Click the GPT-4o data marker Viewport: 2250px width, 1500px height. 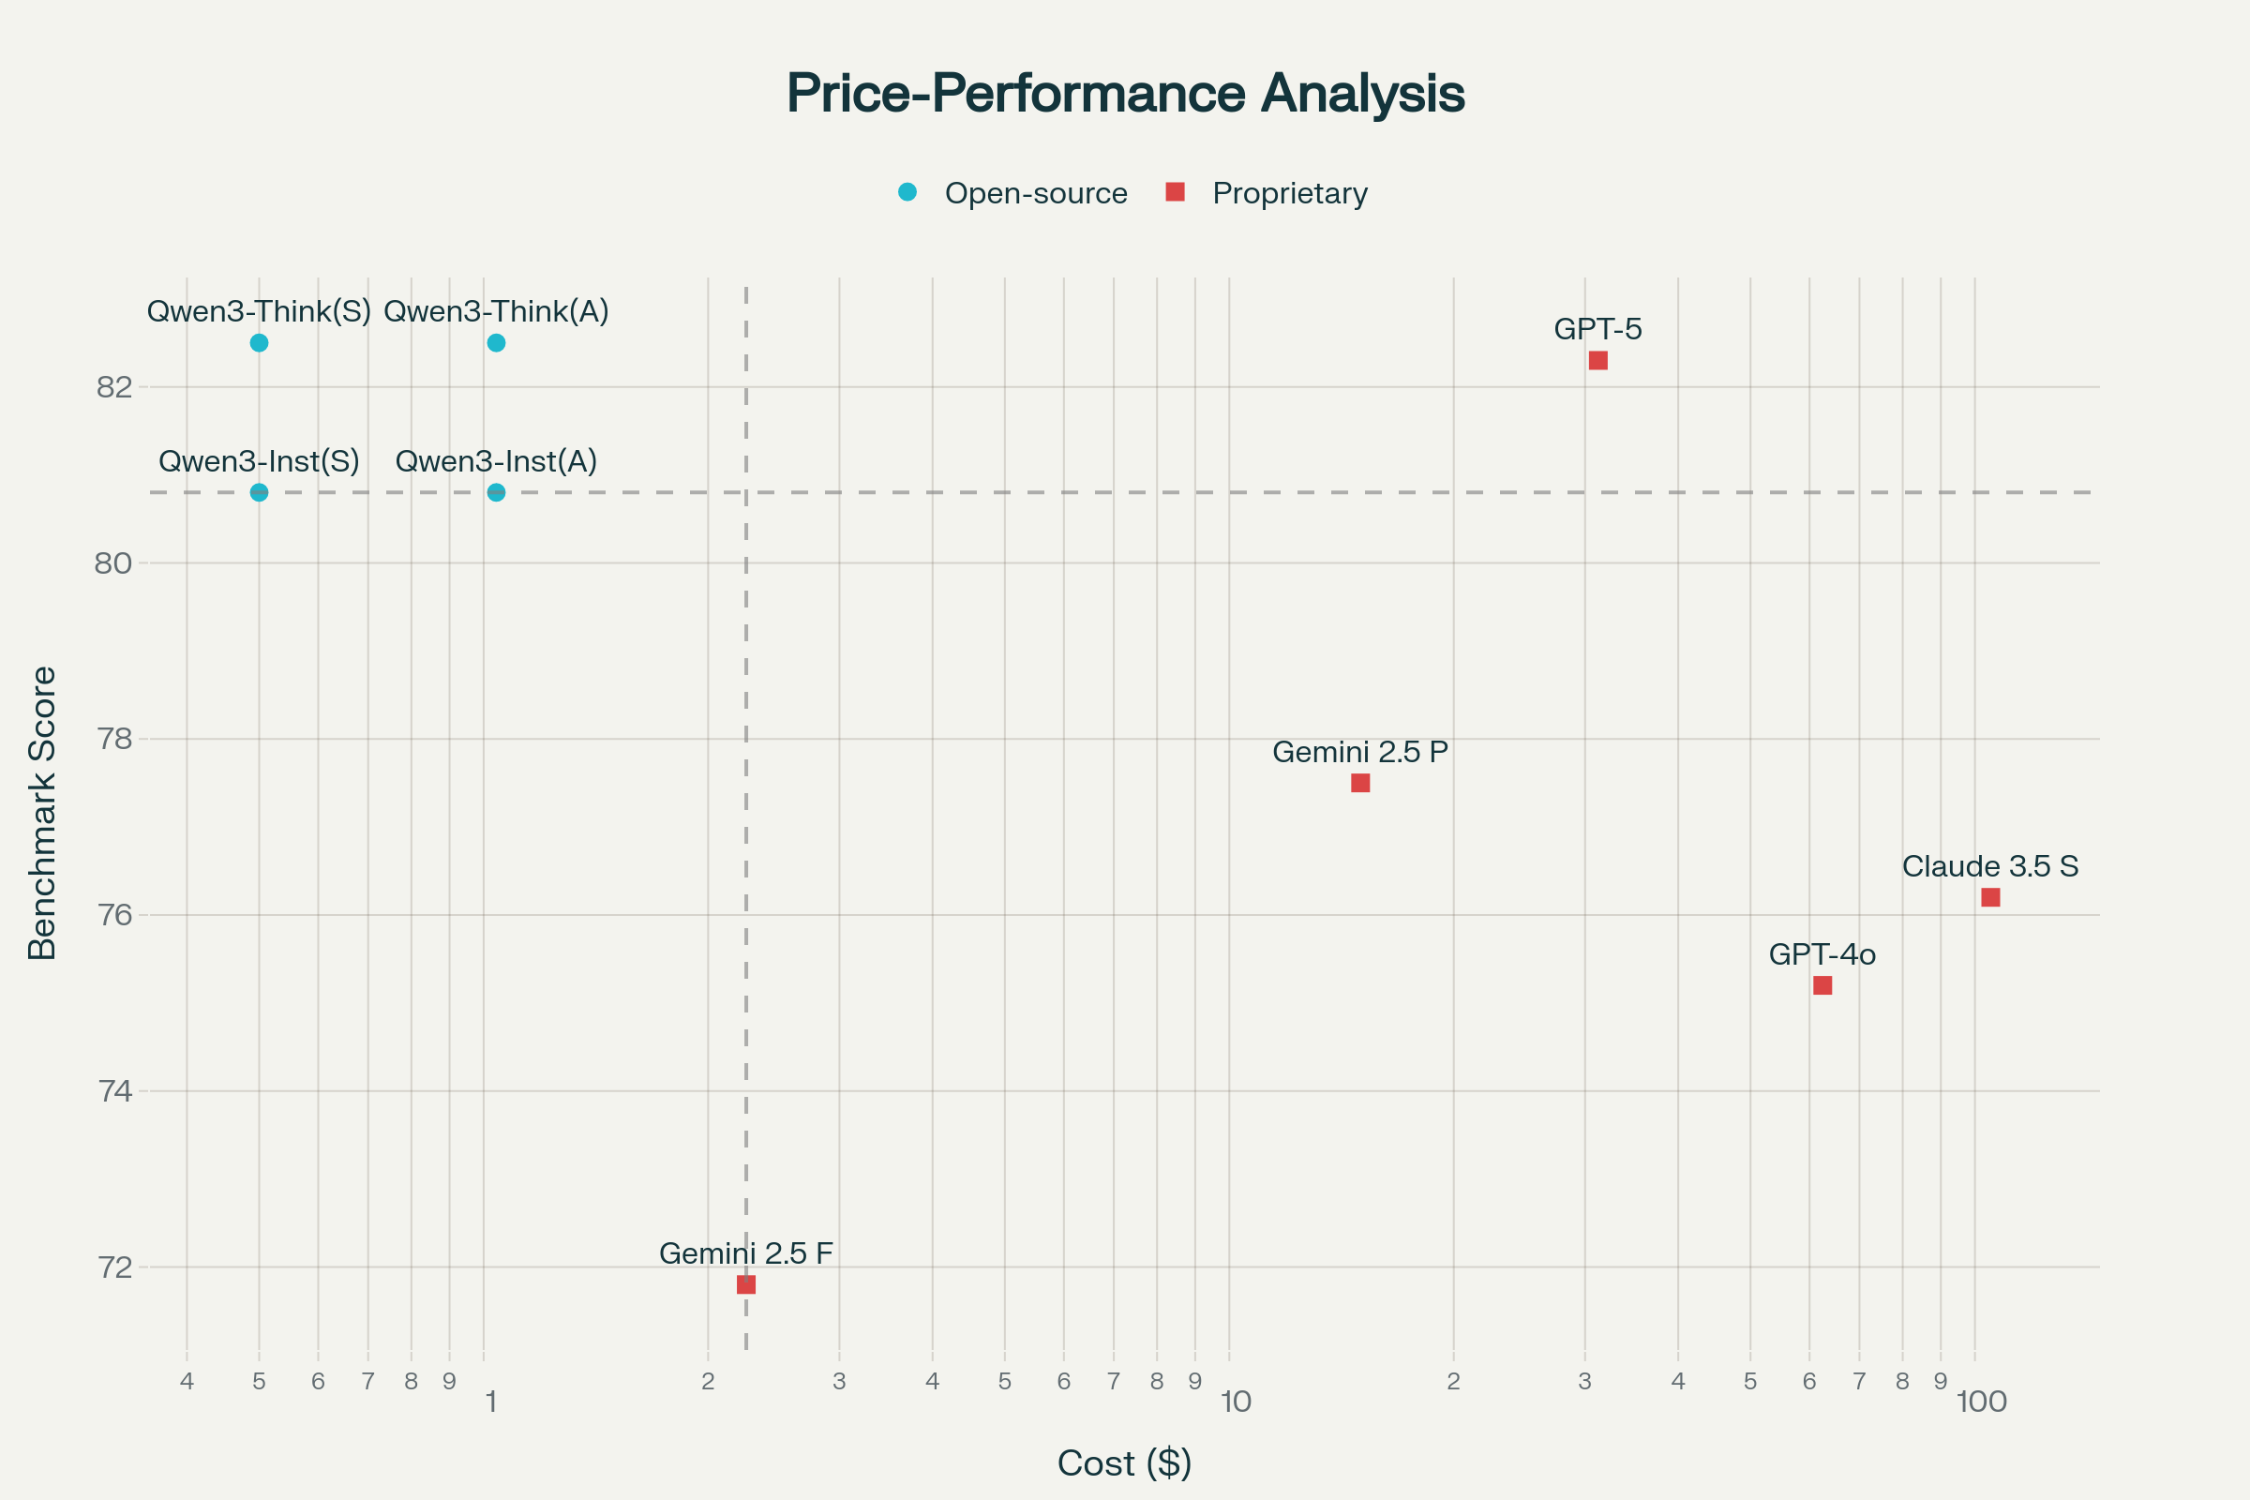point(1822,985)
